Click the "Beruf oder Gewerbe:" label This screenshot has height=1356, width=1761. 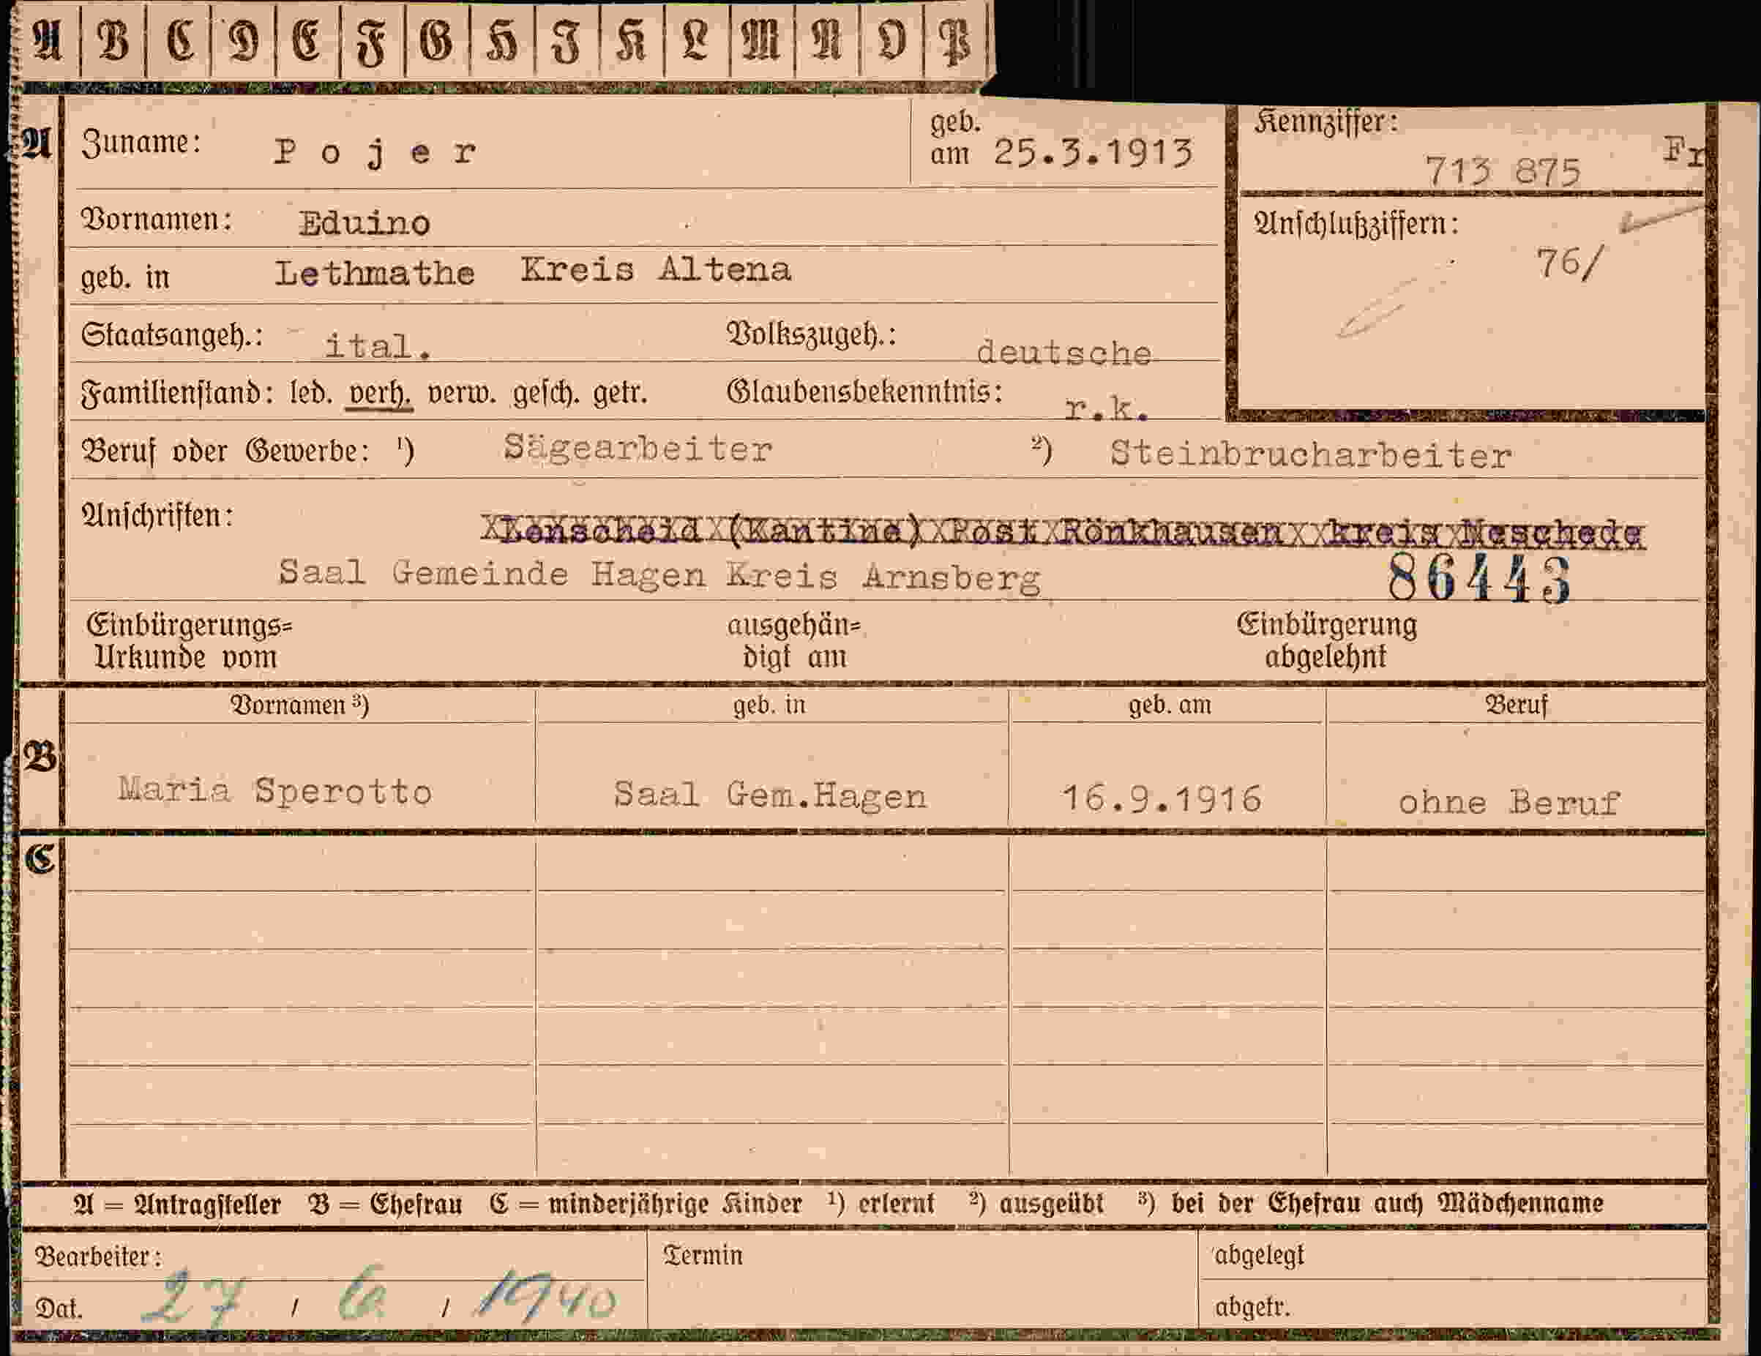click(x=225, y=451)
